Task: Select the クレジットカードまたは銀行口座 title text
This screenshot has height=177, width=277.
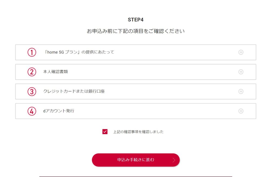Action: [x=74, y=91]
